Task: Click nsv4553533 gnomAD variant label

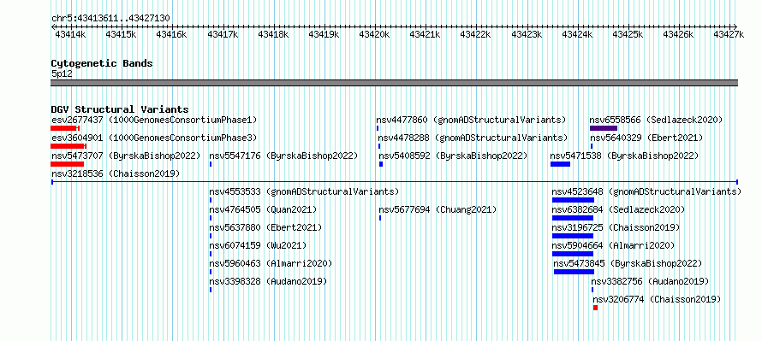Action: click(x=304, y=191)
